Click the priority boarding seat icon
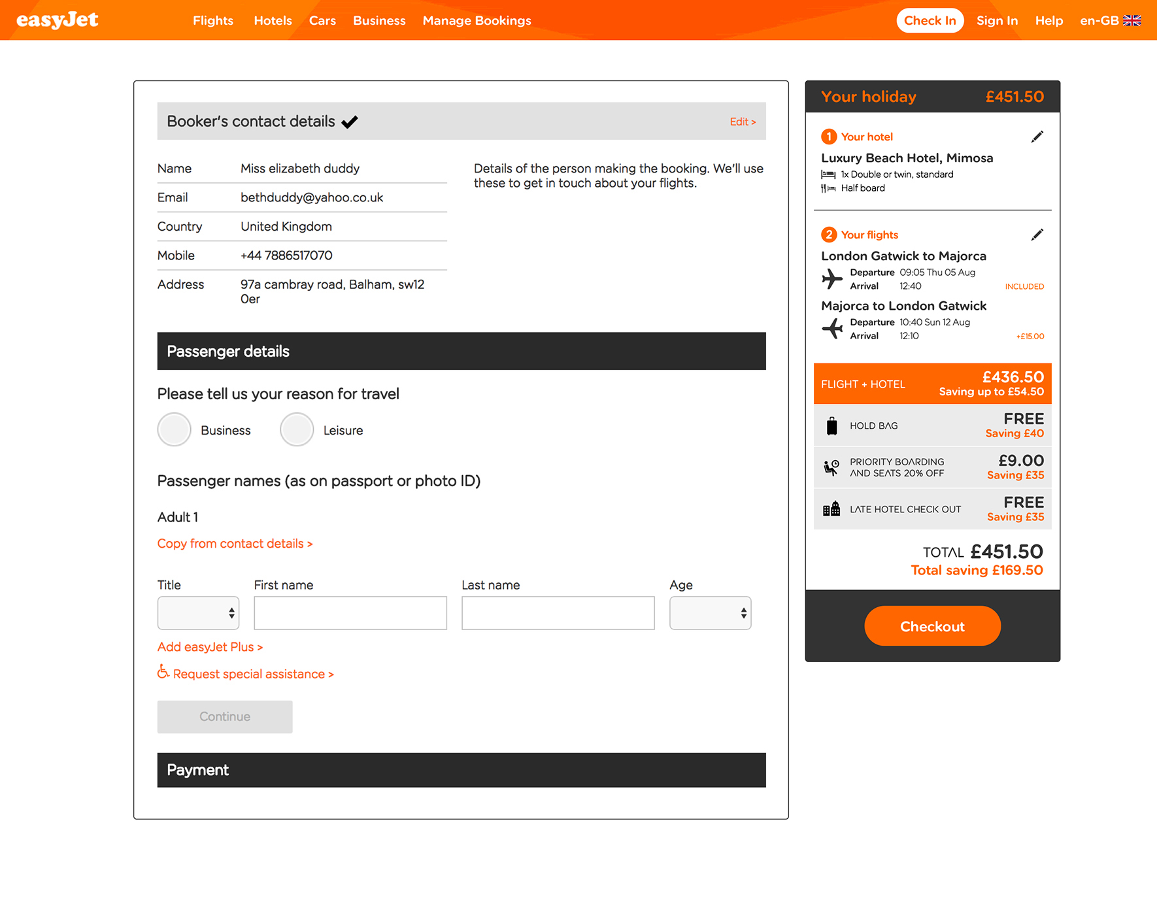The width and height of the screenshot is (1157, 898). (831, 467)
